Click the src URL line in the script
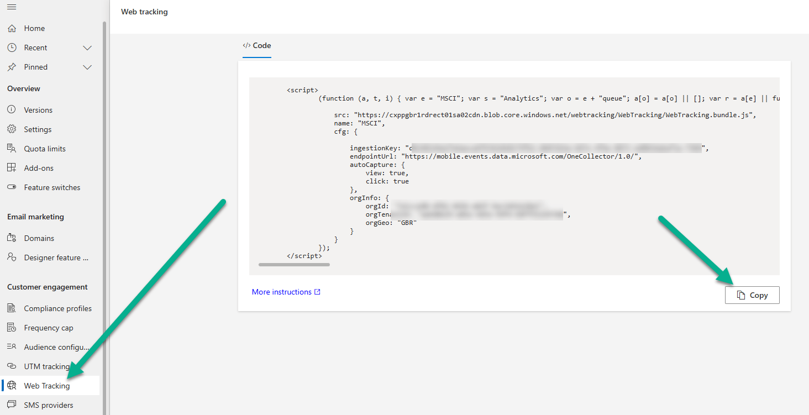 click(545, 115)
